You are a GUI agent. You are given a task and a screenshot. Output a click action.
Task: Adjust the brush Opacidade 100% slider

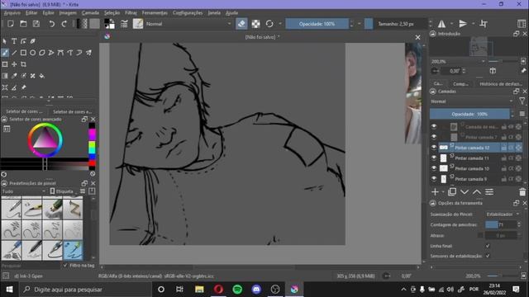point(317,24)
